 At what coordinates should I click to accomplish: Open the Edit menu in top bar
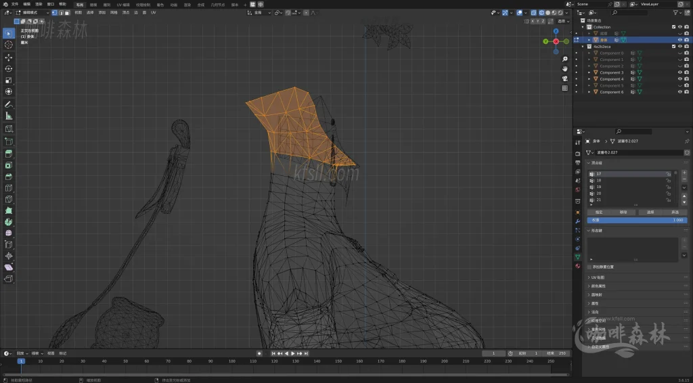(x=27, y=4)
